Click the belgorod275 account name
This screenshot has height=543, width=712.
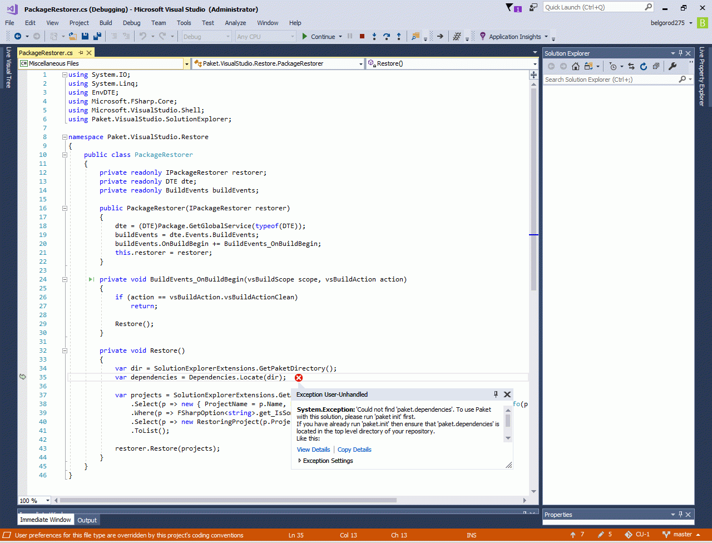pyautogui.click(x=669, y=23)
